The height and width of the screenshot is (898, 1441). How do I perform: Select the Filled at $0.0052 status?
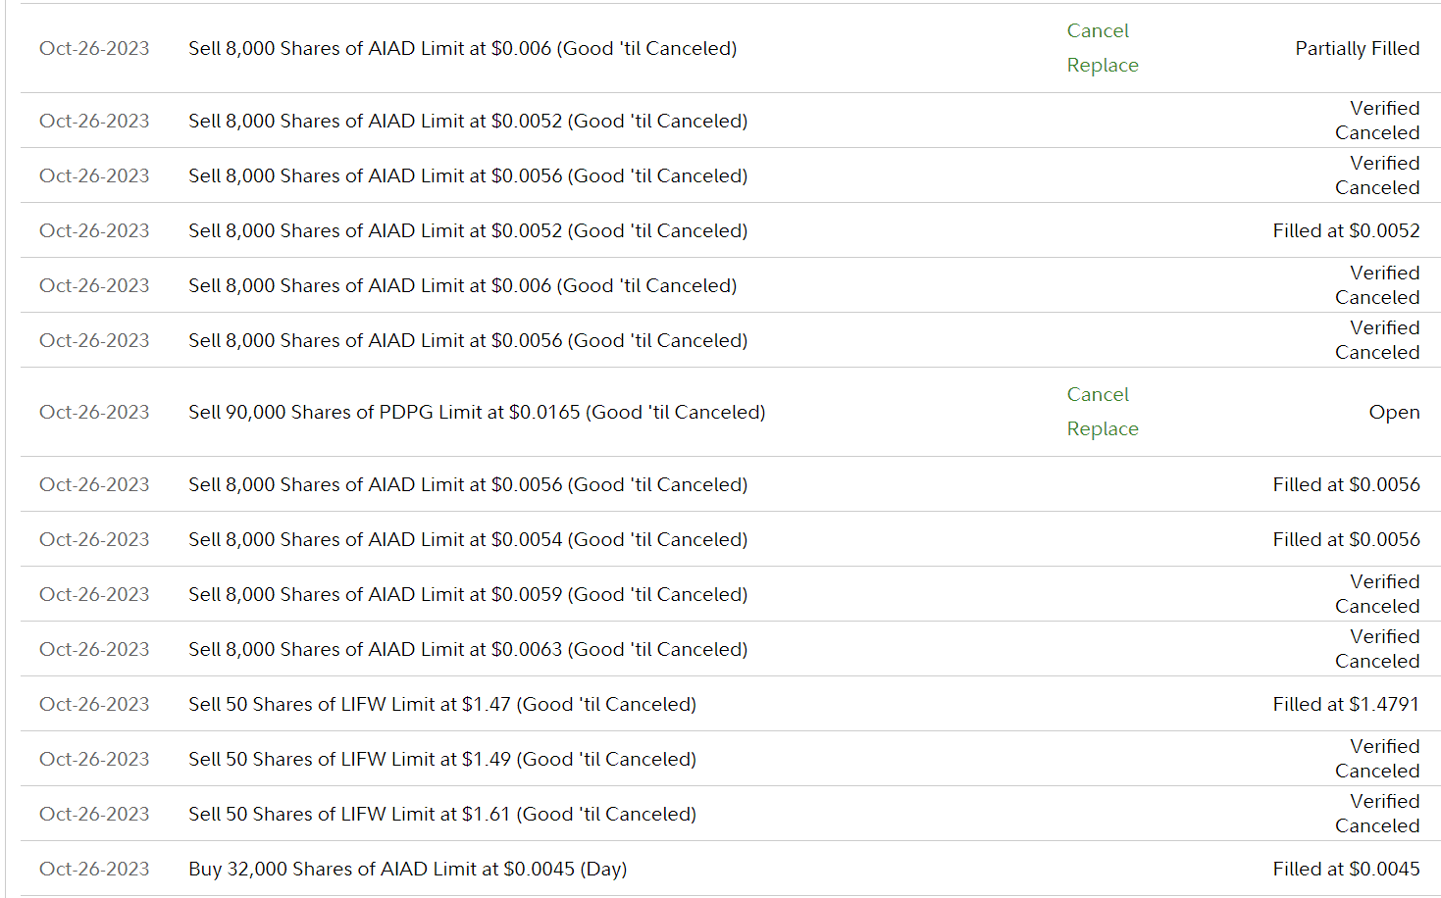(x=1346, y=231)
